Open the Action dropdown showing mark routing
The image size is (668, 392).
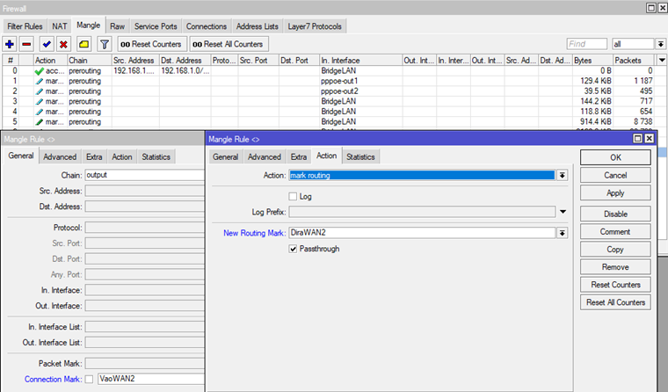562,175
